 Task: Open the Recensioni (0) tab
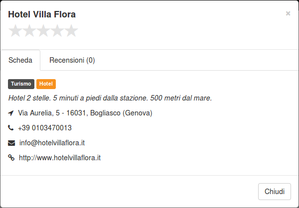pos(72,60)
